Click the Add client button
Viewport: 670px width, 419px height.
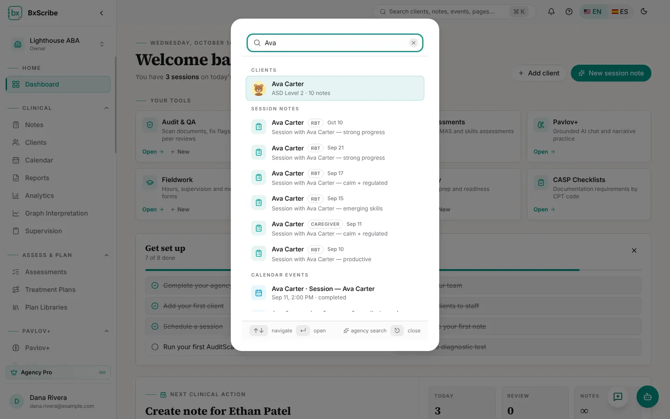pos(538,73)
